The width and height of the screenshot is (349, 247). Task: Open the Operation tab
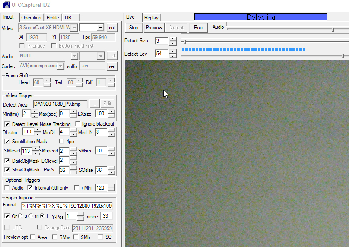pos(31,18)
